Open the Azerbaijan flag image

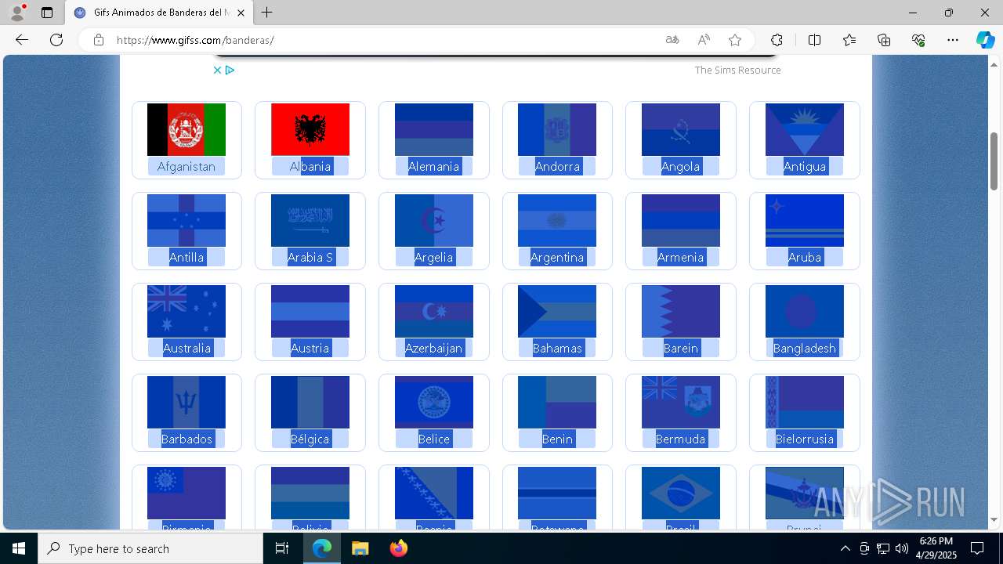coord(434,312)
